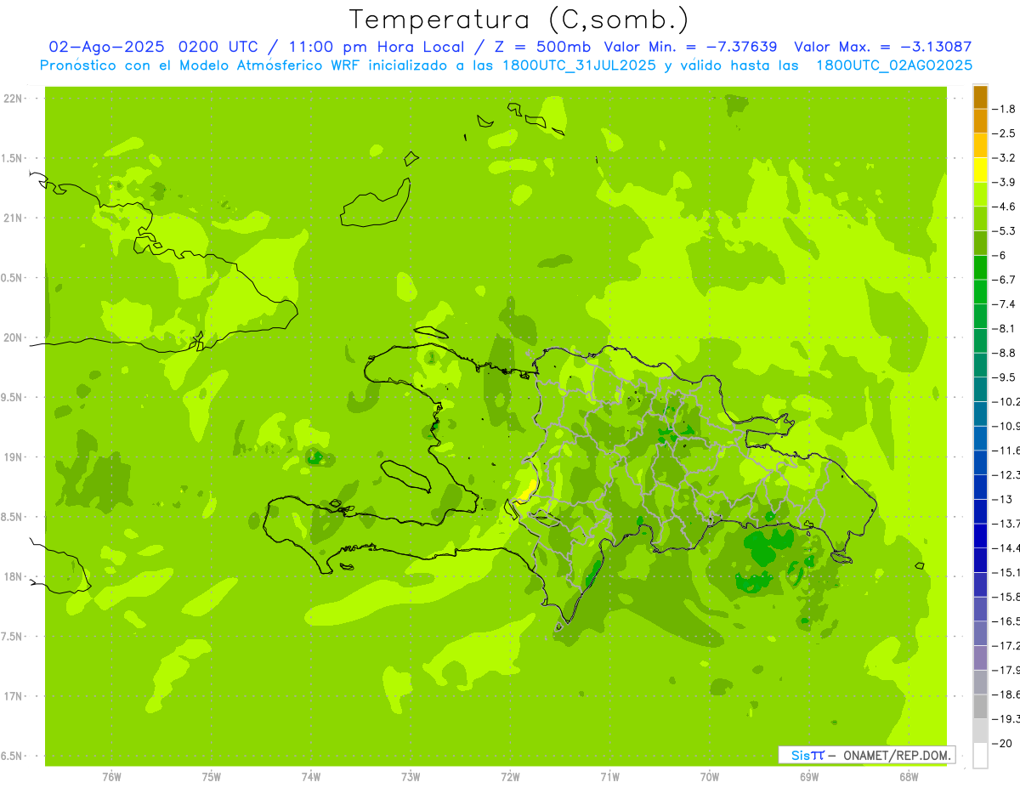Click the '68W' longitude label
1020x788 pixels.
pos(909,776)
